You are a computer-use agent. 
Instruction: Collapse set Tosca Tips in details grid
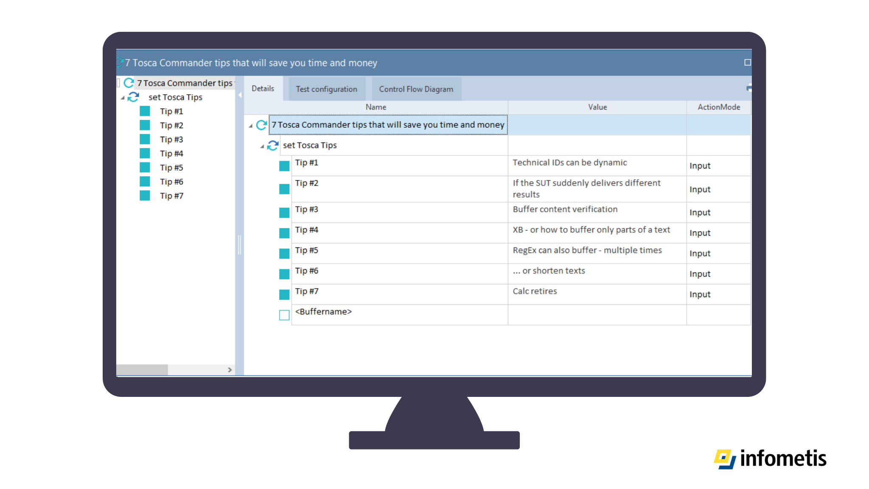(262, 146)
